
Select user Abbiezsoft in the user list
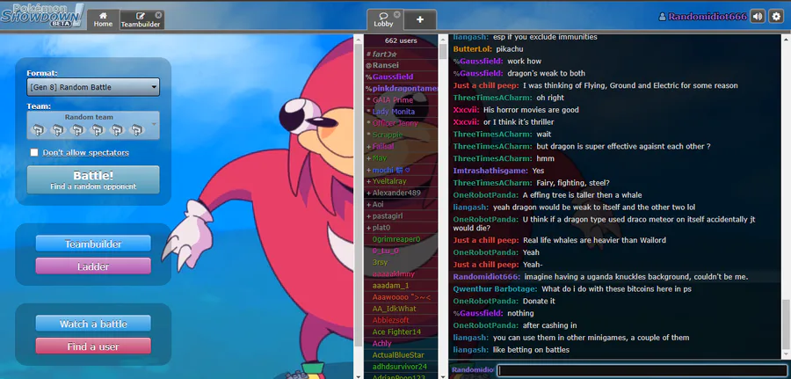click(401, 320)
